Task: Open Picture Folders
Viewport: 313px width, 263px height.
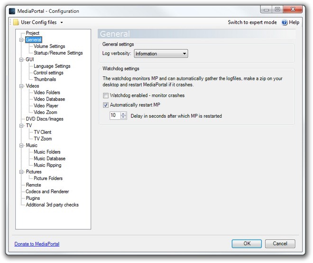Action: point(48,178)
